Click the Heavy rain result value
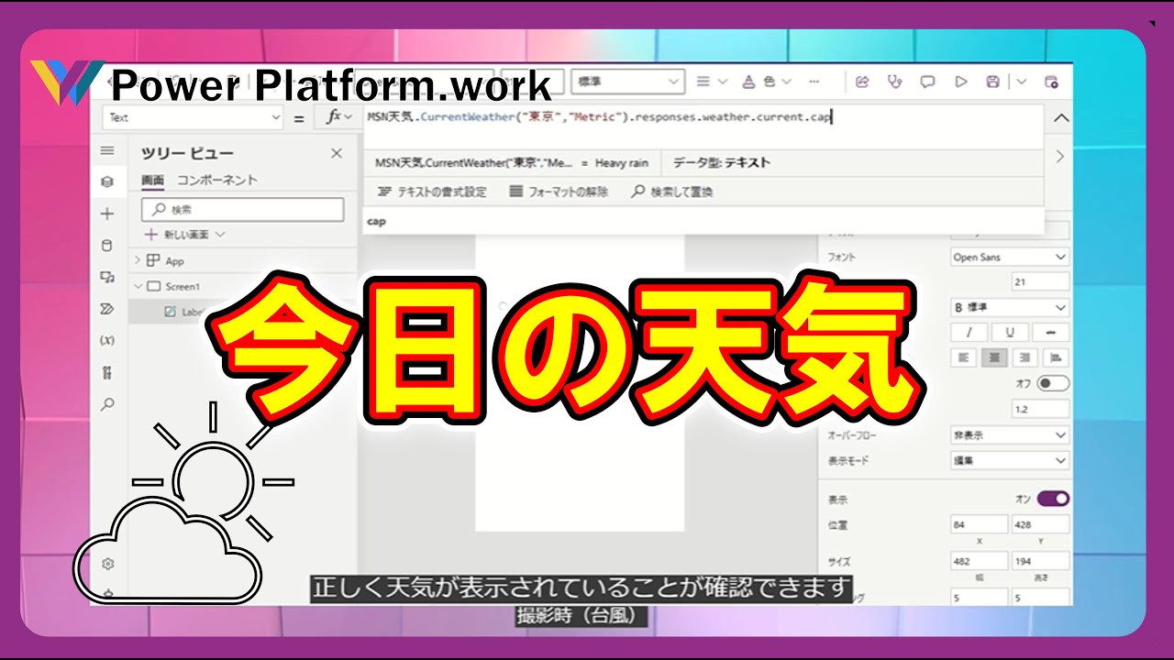This screenshot has width=1174, height=660. coord(621,163)
